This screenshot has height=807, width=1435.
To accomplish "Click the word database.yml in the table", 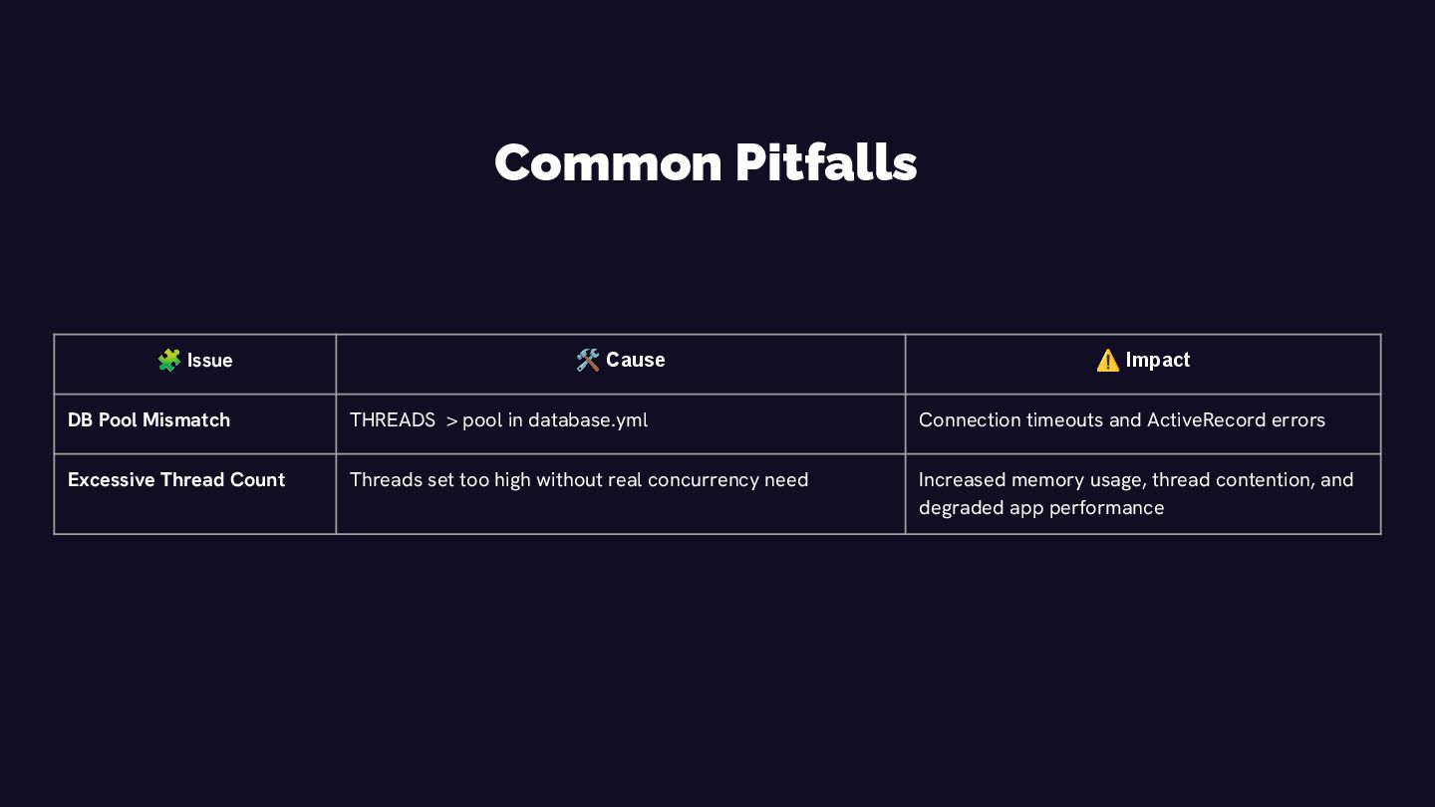I will (x=588, y=420).
